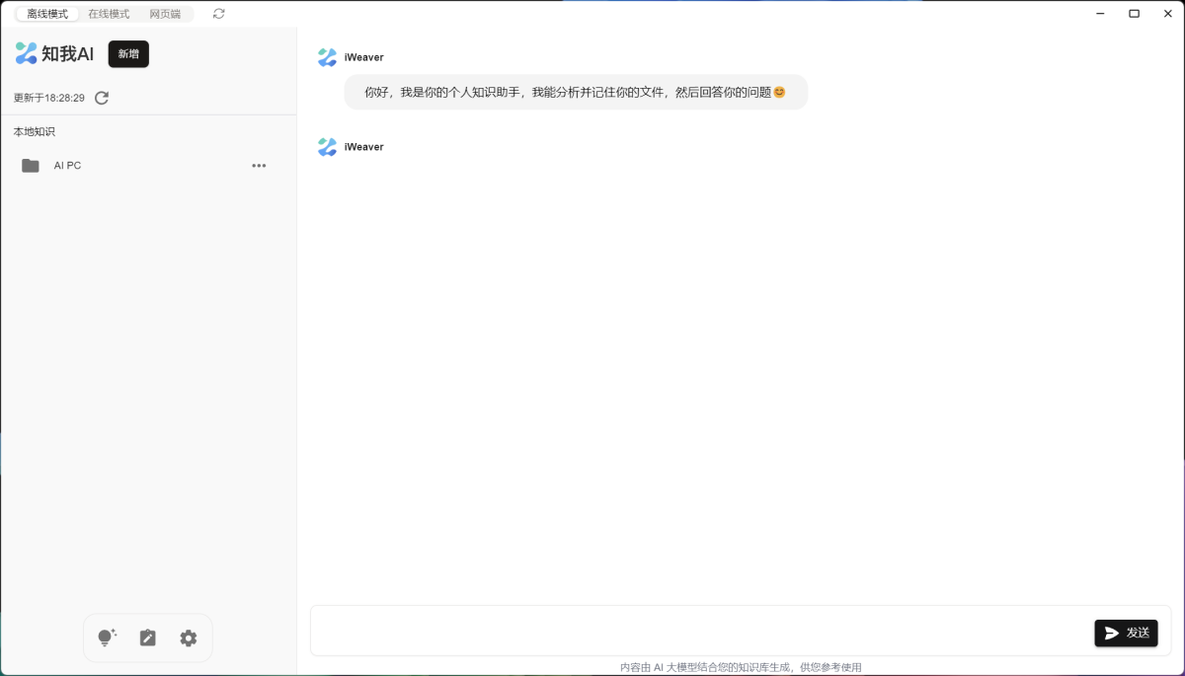The height and width of the screenshot is (676, 1185).
Task: Maximize the application window
Action: (1134, 14)
